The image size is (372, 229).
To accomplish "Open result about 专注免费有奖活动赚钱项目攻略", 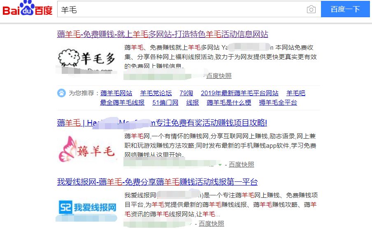I will (x=162, y=123).
